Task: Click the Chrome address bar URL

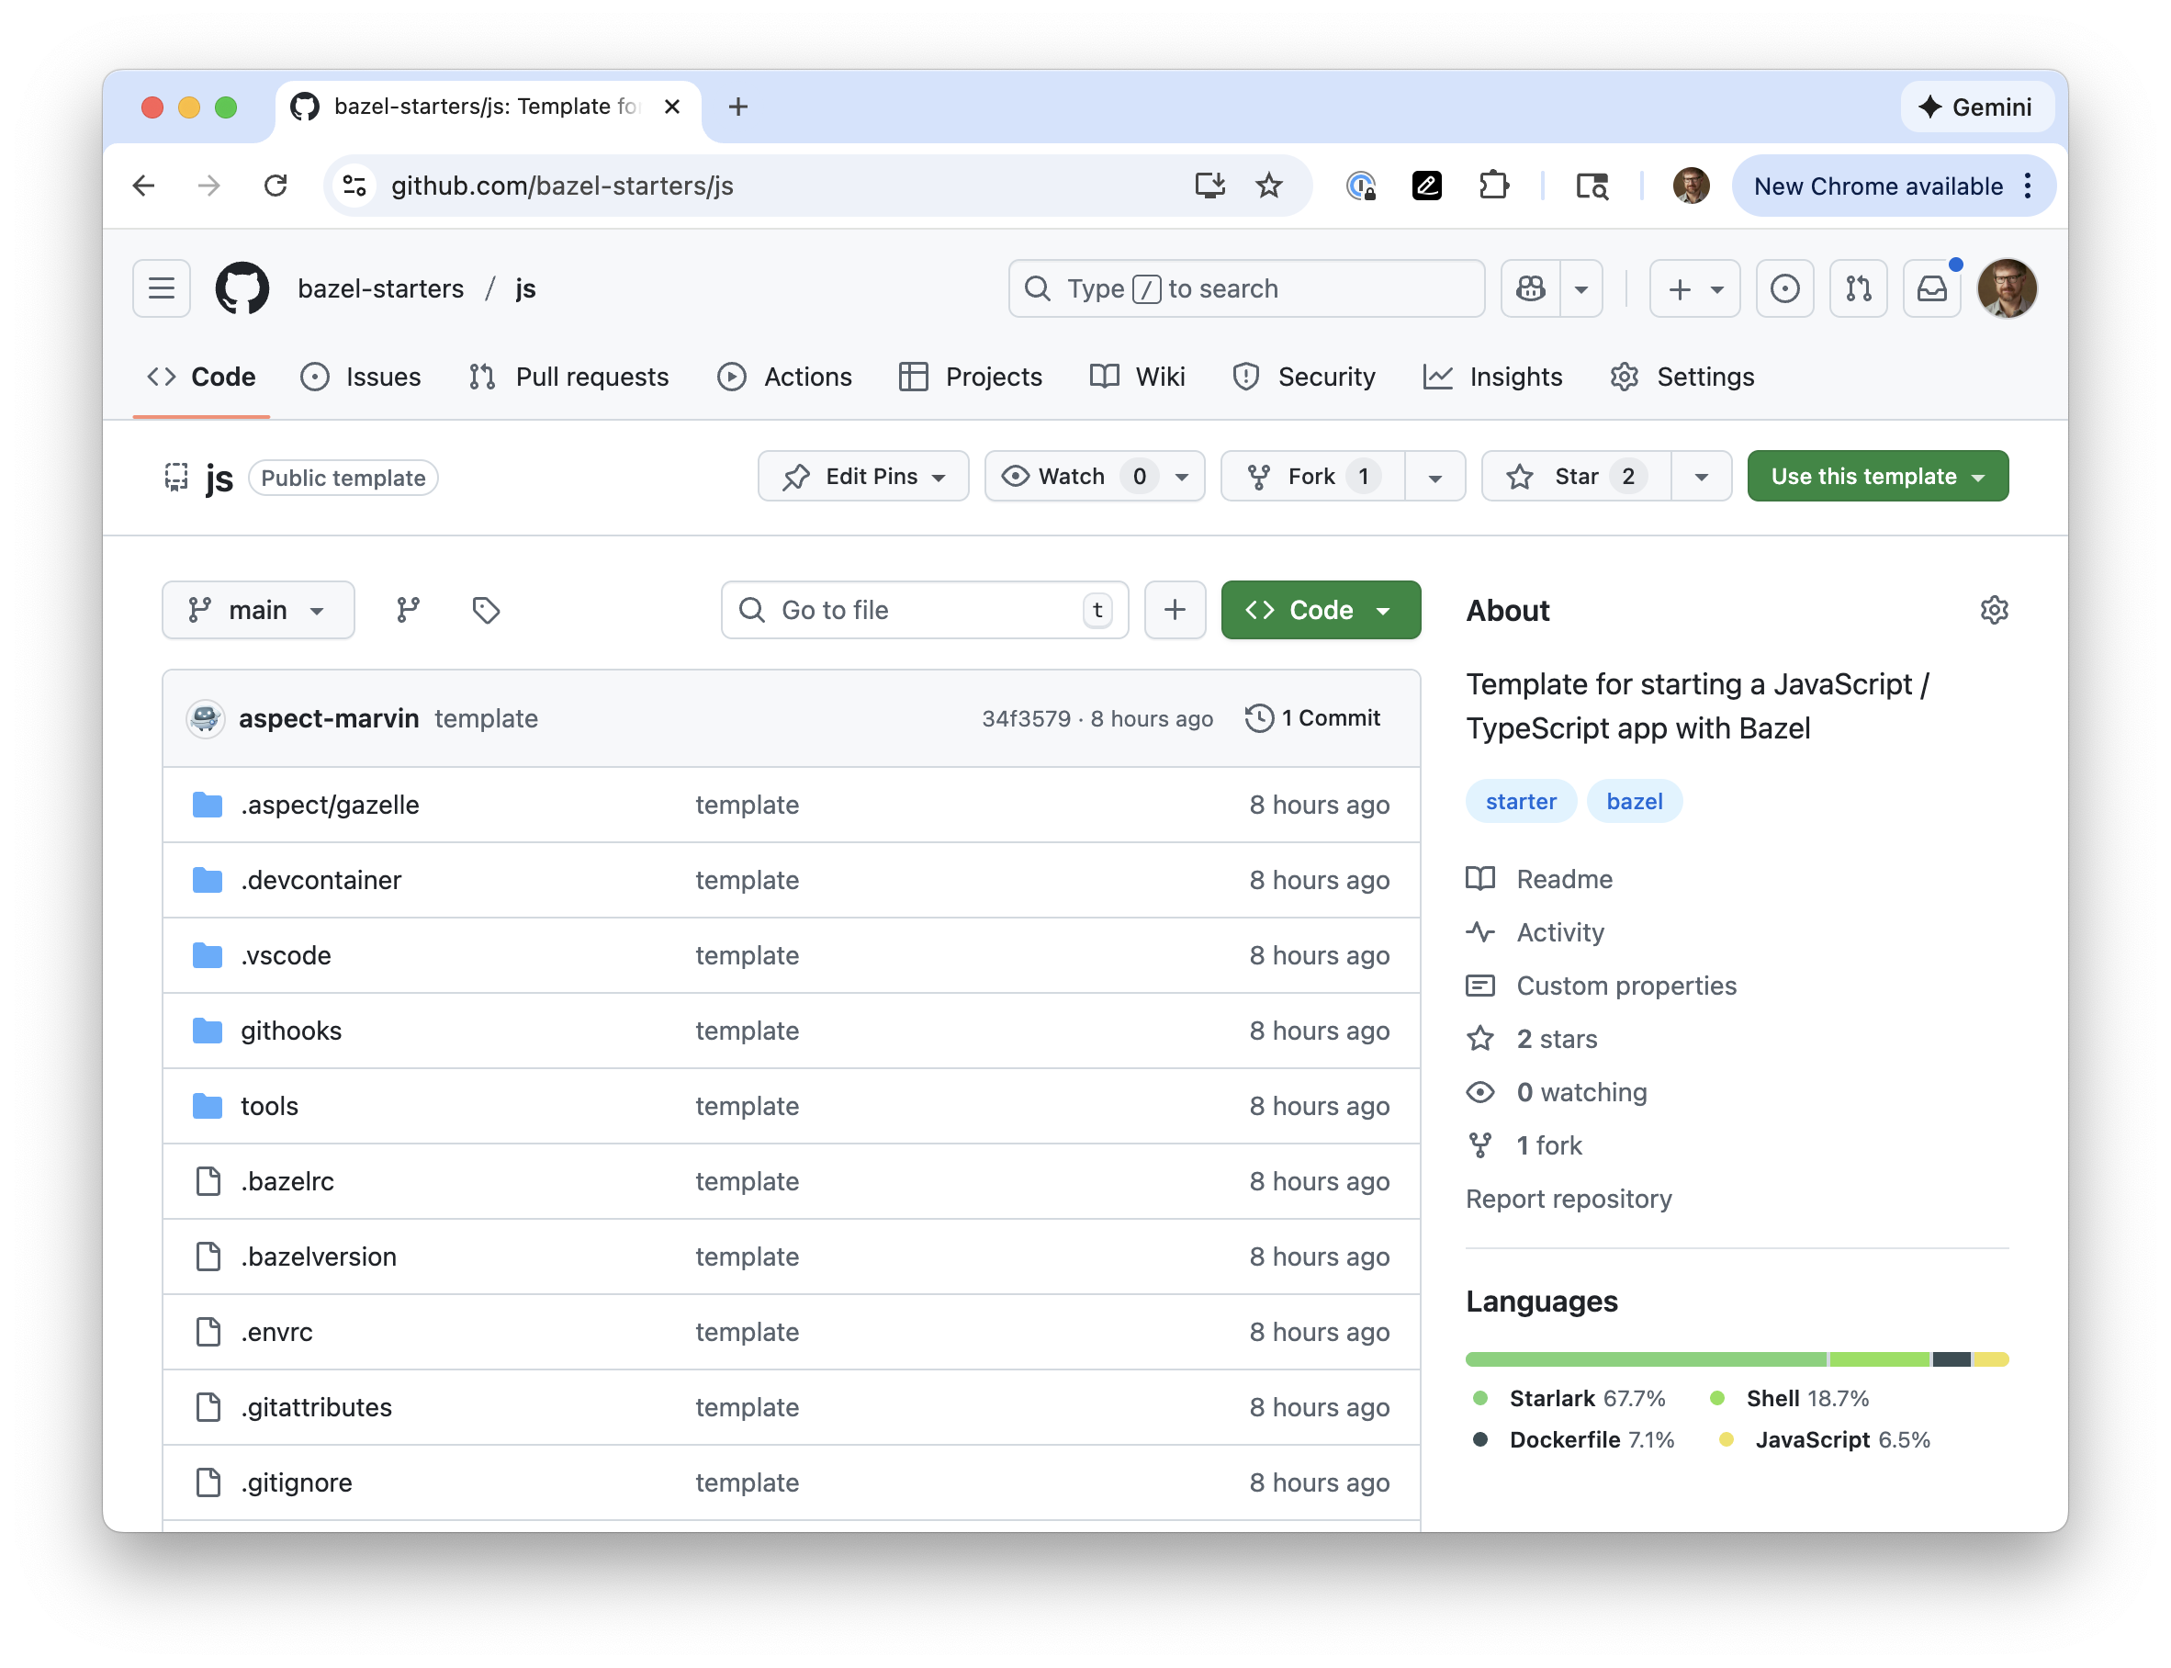Action: coord(562,186)
